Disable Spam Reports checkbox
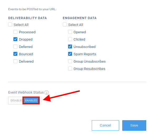 click(70, 54)
